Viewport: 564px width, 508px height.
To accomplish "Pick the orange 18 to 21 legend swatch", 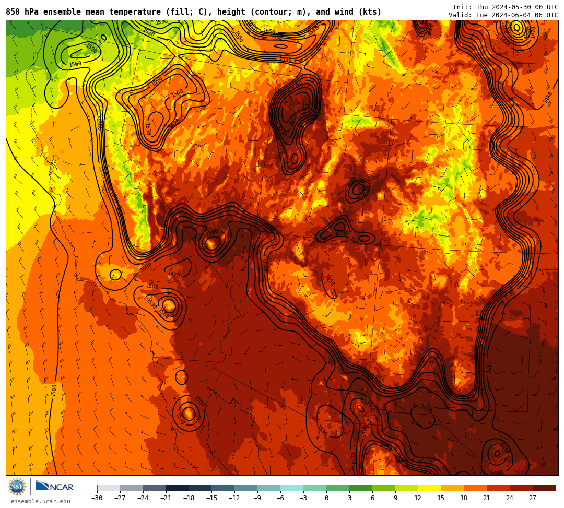I will coord(476,488).
